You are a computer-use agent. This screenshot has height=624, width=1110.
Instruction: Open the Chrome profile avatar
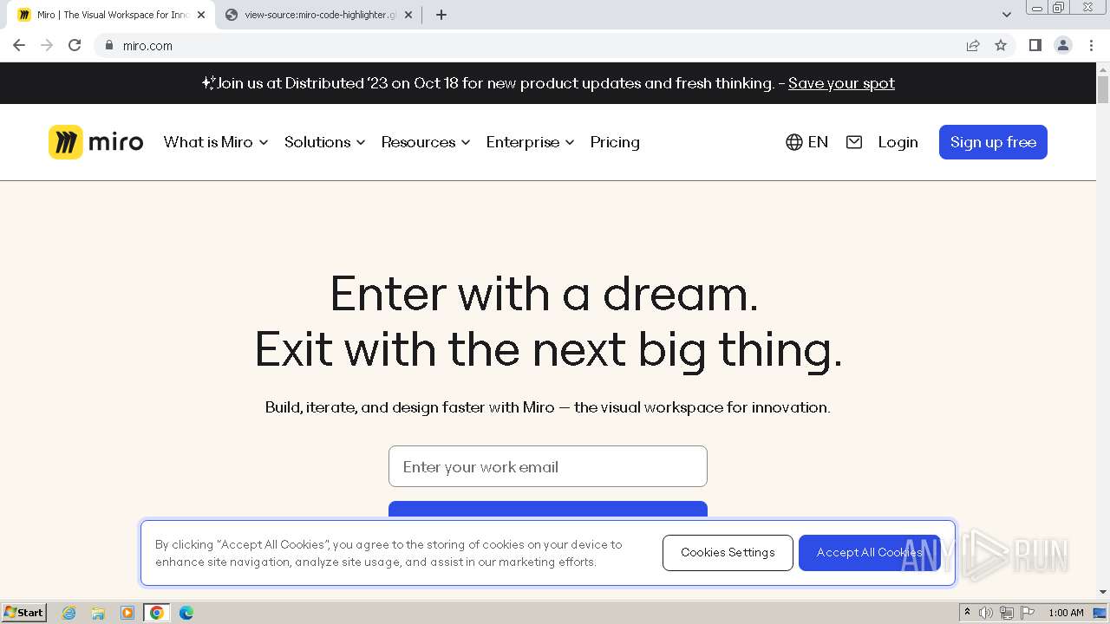(1063, 45)
